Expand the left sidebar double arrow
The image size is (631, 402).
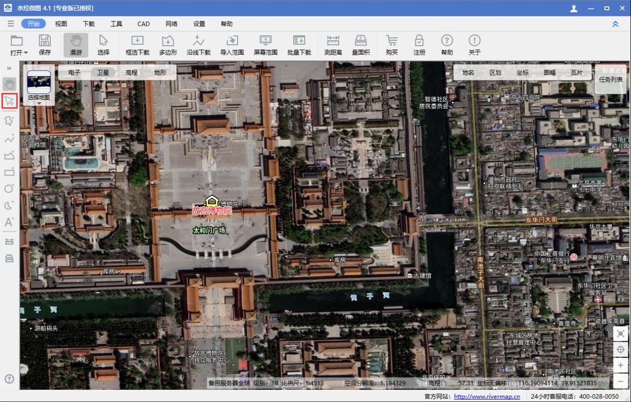point(9,69)
